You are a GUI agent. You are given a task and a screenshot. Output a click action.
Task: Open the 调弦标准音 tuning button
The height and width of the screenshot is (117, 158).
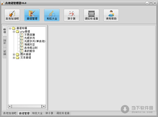coord(91,15)
